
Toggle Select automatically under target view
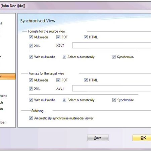coord(64,100)
